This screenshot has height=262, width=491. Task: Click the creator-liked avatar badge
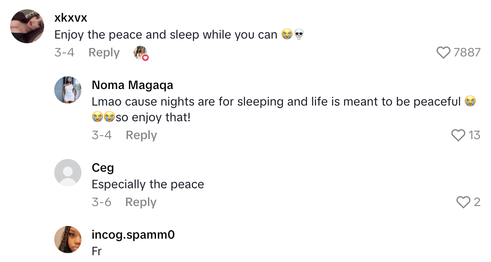pos(141,53)
